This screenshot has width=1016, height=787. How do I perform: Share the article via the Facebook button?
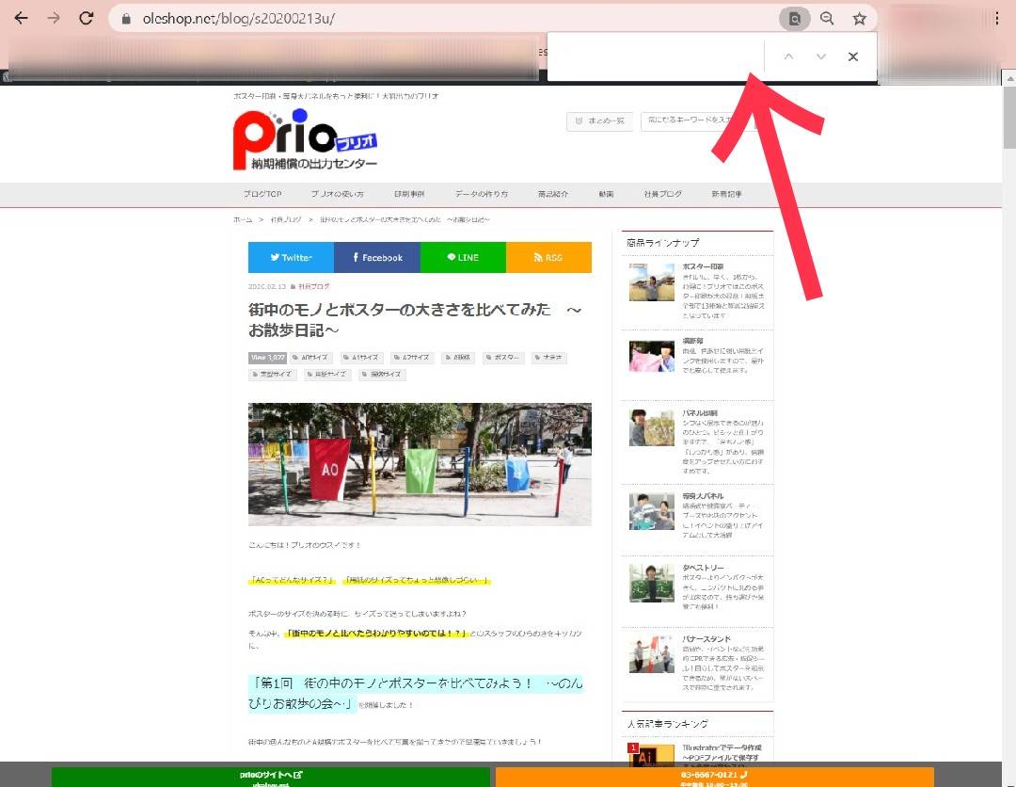(377, 257)
